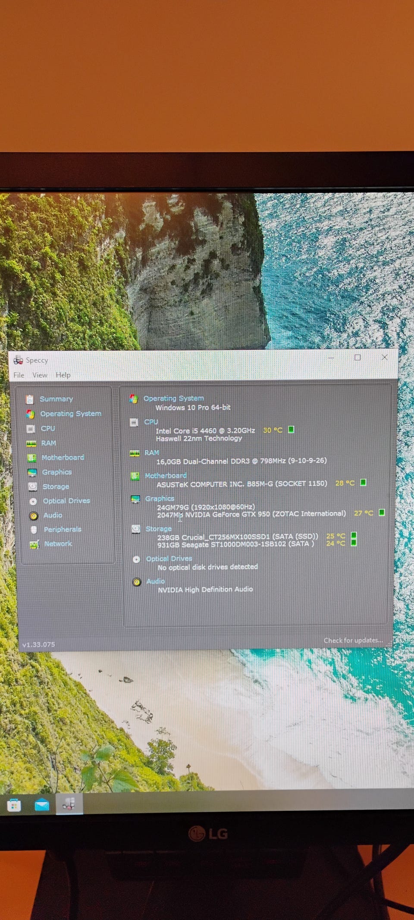Open Microsoft Store from the taskbar
The width and height of the screenshot is (414, 920).
point(14,805)
